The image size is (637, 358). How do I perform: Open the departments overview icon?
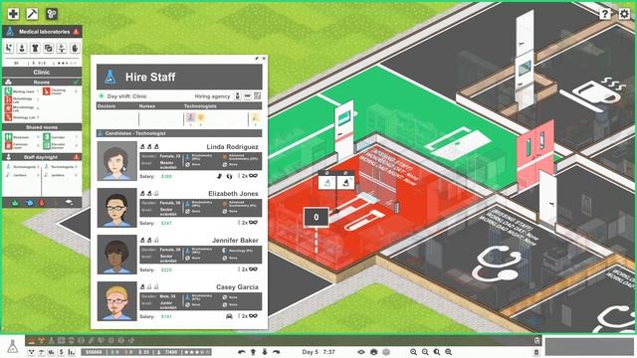(x=51, y=14)
